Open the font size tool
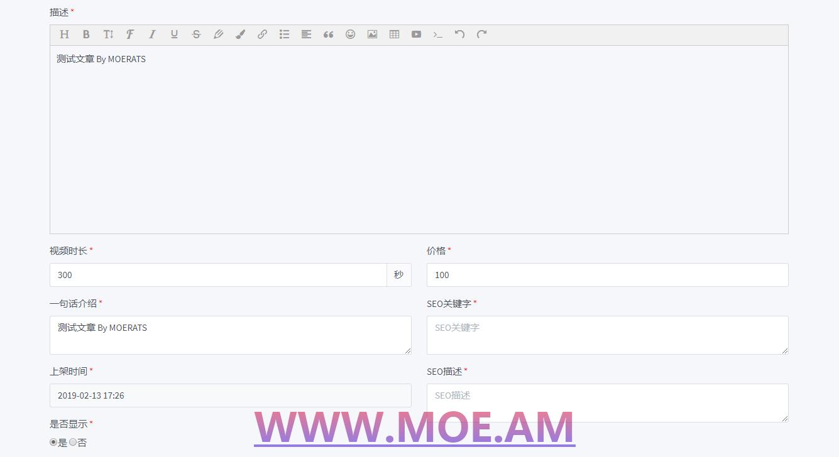839x457 pixels. pyautogui.click(x=108, y=35)
